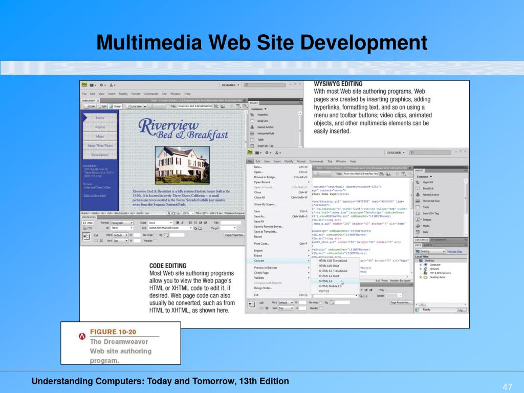Click the Title field in back window's document toolbar

[x=195, y=106]
